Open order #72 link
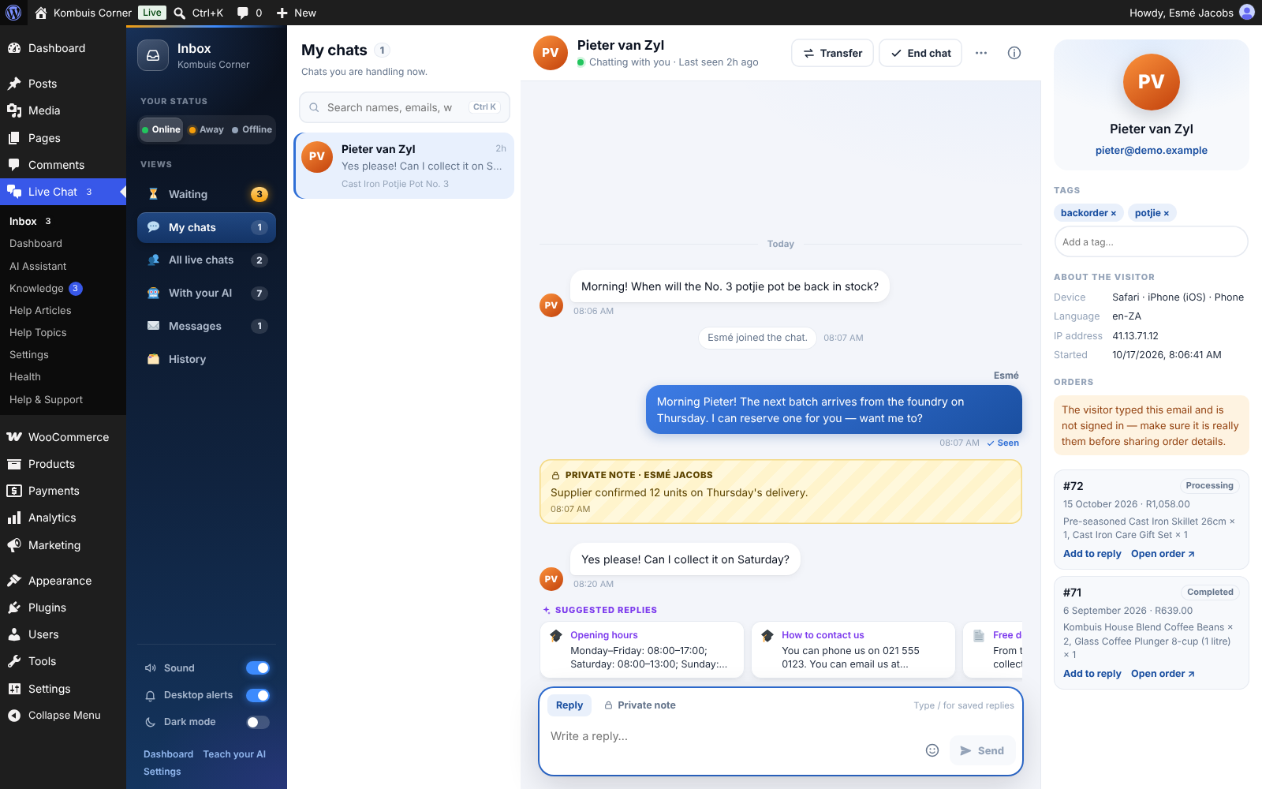 [1163, 554]
